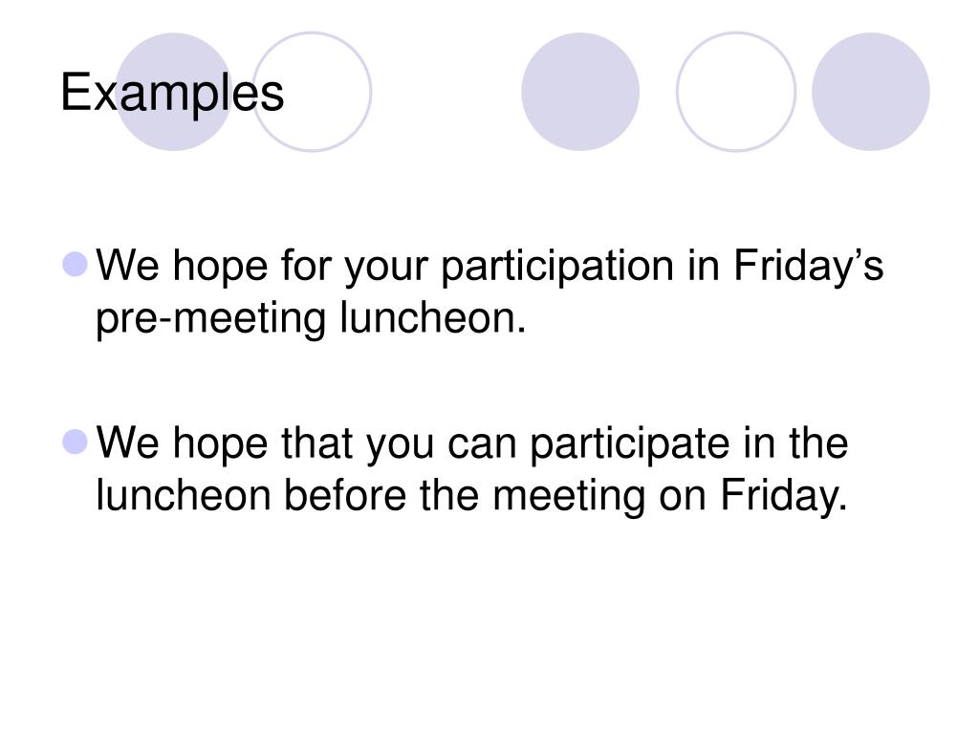Click "Friday." at end of second bullet

tap(784, 497)
